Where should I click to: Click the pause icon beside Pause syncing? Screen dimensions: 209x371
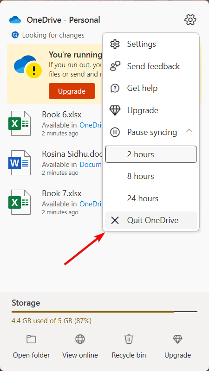(x=115, y=132)
